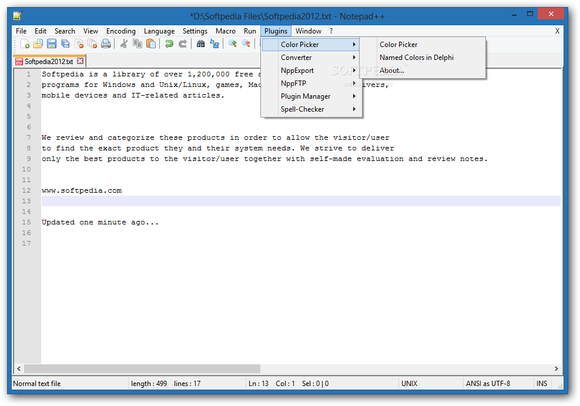Viewport: 580px width, 406px height.
Task: Close the Softpedia2012.txt tab with its X
Action: click(x=81, y=61)
